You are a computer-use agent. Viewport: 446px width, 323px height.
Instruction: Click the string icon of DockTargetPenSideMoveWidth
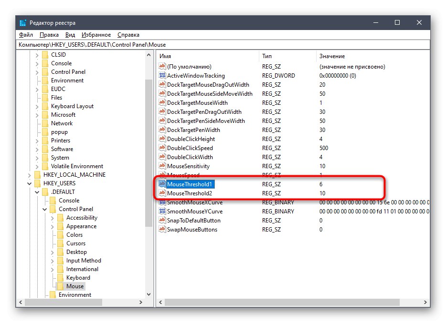coord(162,121)
